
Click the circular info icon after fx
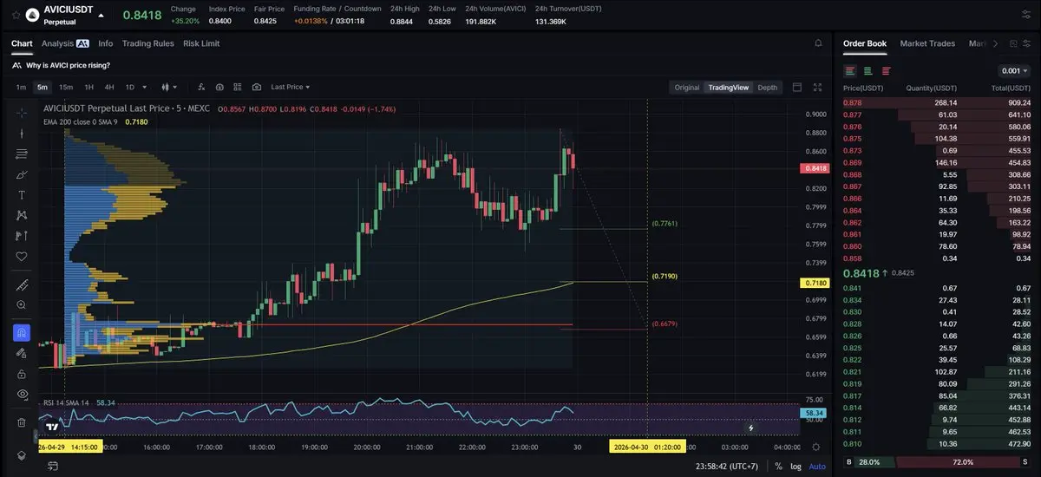coord(219,87)
